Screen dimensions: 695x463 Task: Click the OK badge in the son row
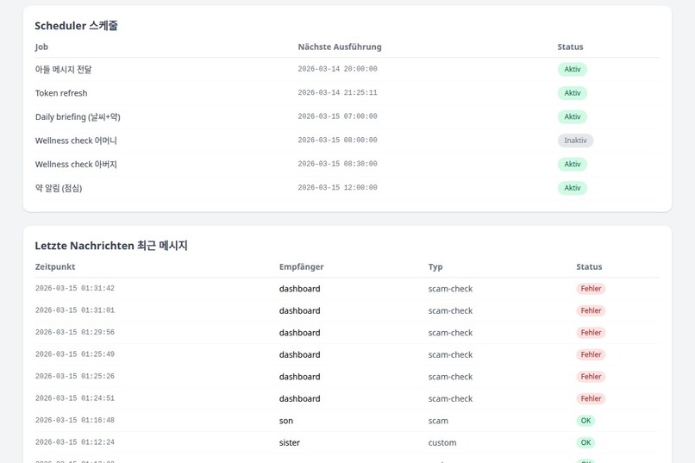tap(585, 421)
